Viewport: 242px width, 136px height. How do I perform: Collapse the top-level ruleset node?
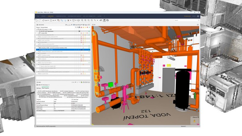(37, 29)
